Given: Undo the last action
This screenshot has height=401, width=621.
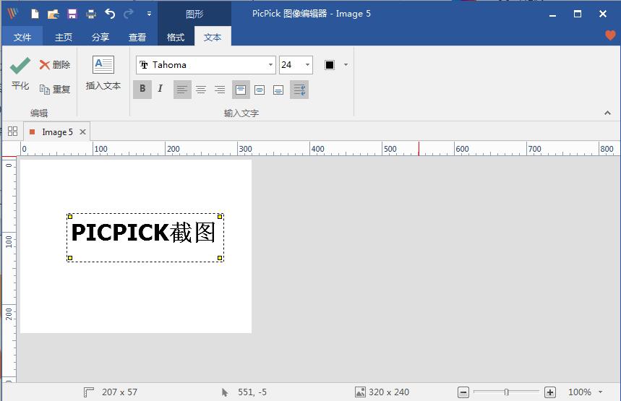Looking at the screenshot, I should [x=110, y=14].
